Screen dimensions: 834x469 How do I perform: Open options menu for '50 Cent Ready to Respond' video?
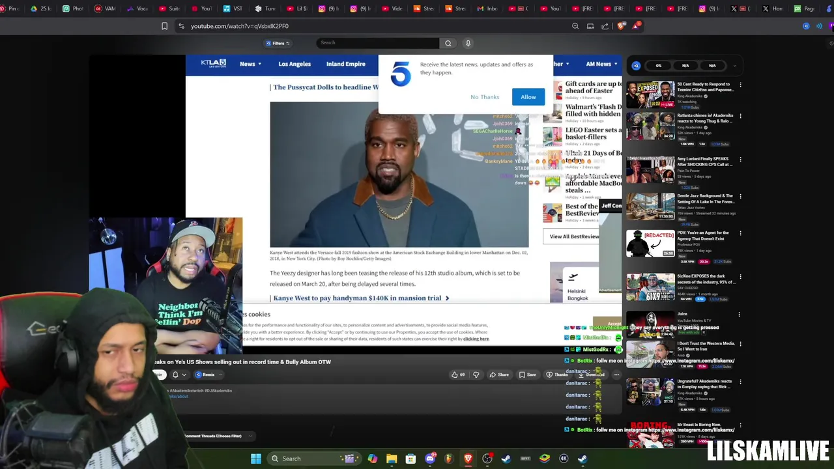pyautogui.click(x=740, y=85)
